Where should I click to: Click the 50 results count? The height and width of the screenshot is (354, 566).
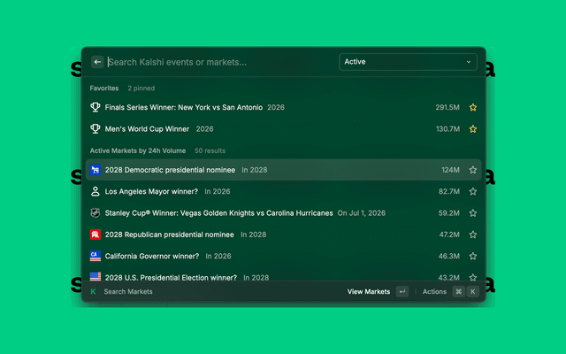210,150
